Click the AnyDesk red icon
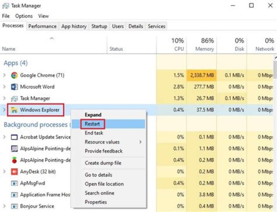Viewport: 277px width, 212px height. (14, 172)
